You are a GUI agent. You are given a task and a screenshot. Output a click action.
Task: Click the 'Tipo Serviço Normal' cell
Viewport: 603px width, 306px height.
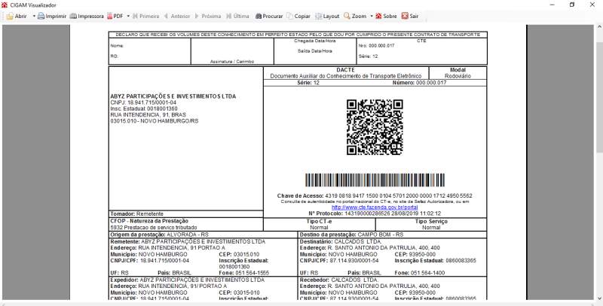click(x=431, y=224)
